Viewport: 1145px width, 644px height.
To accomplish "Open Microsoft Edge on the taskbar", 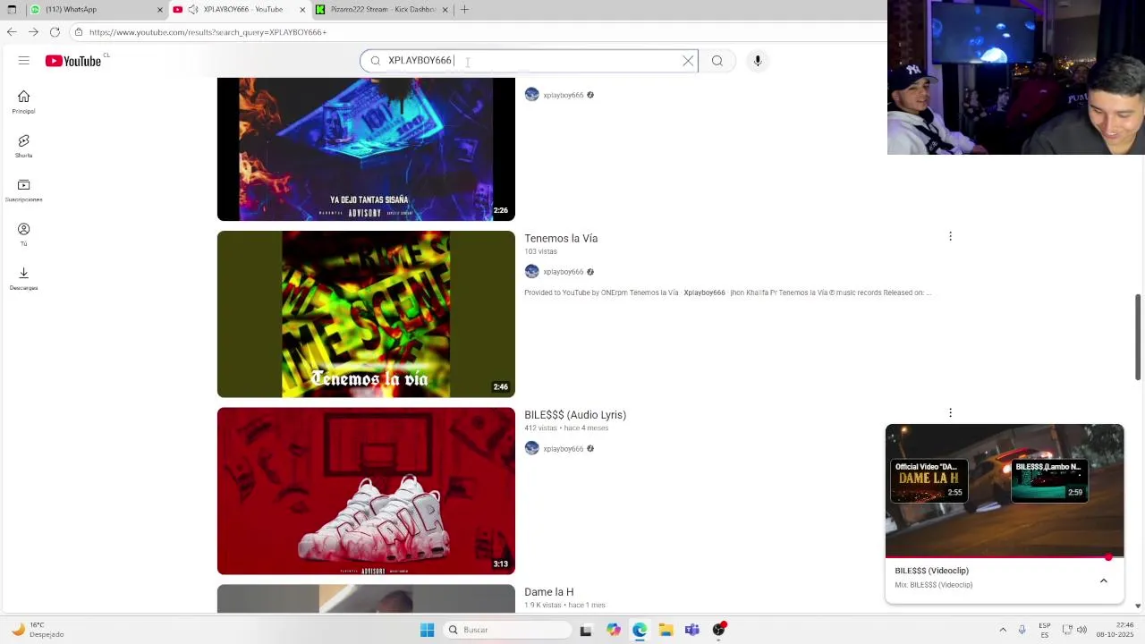I will (640, 630).
